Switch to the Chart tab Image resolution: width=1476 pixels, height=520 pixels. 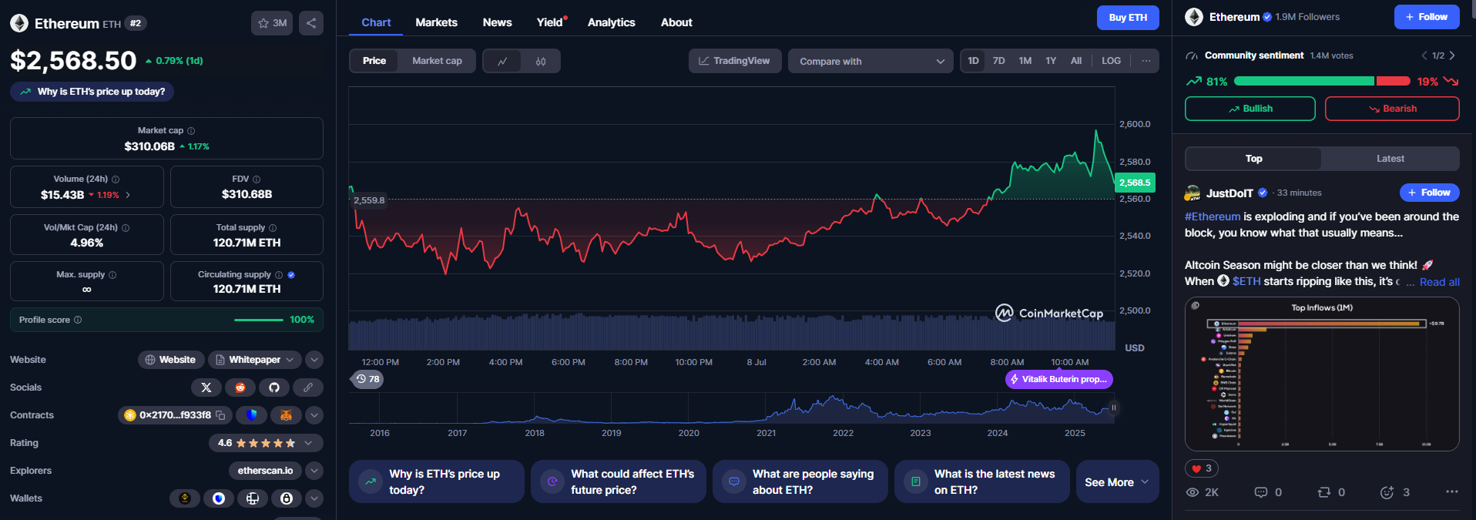tap(376, 22)
